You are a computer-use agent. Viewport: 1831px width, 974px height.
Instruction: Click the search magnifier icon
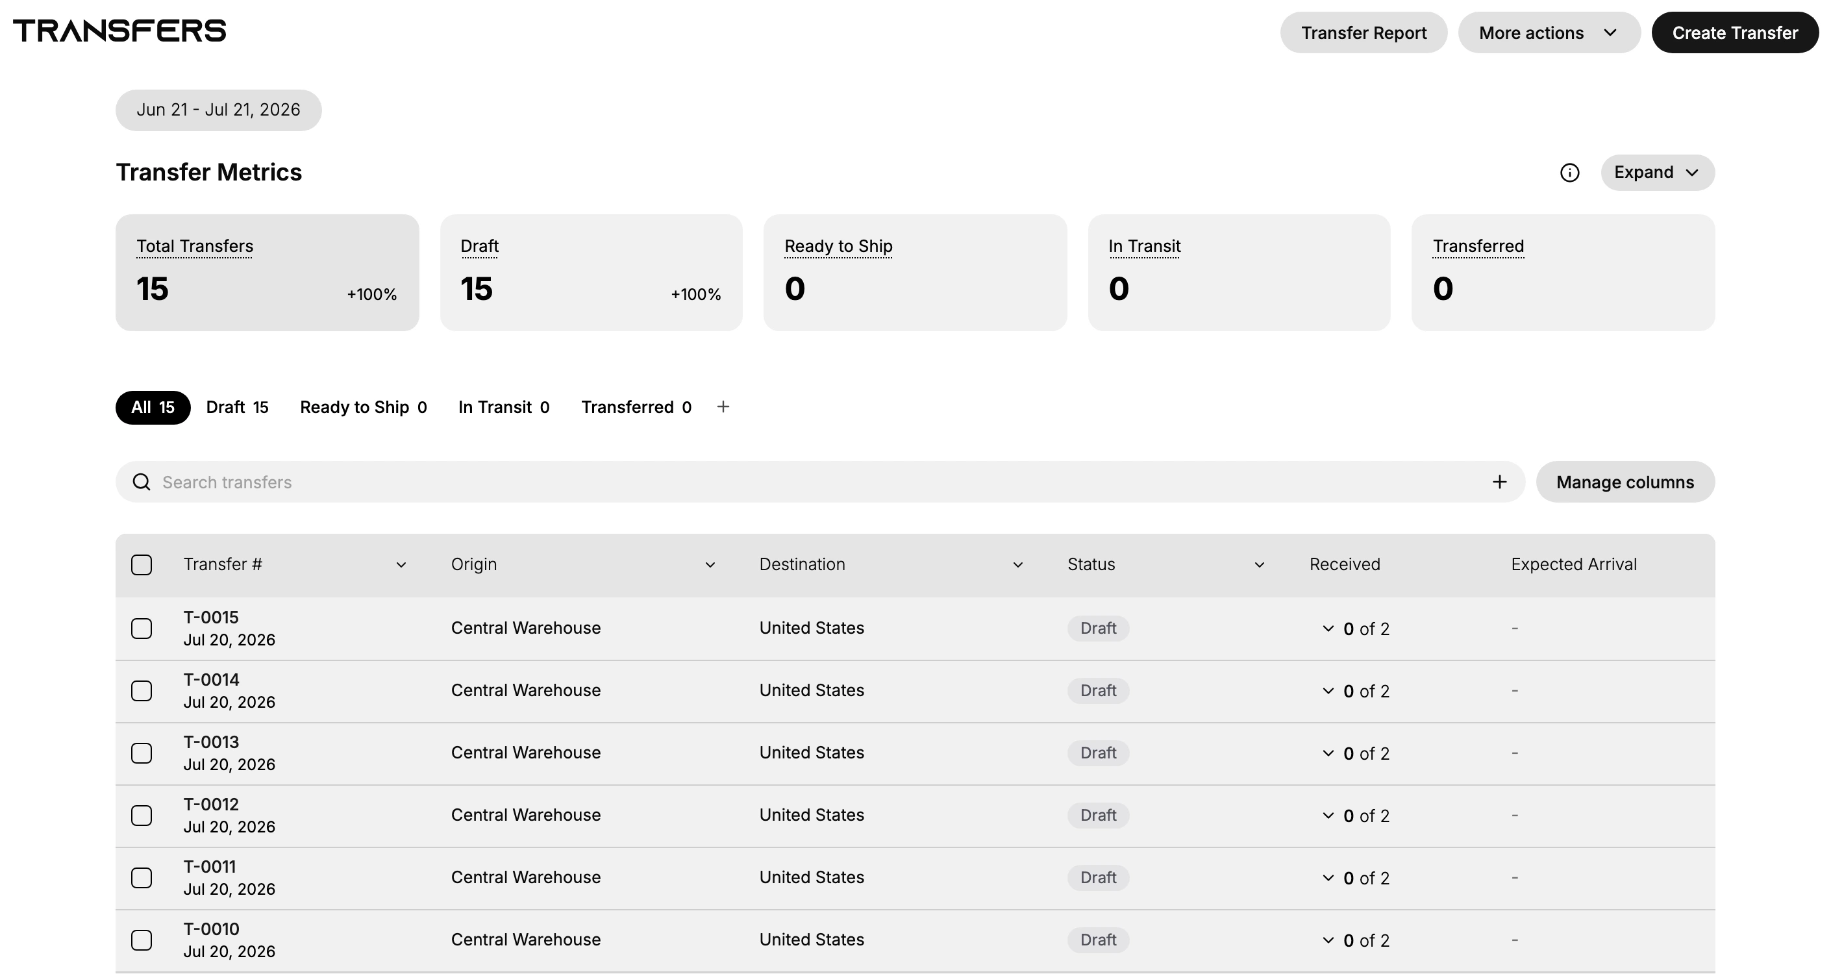(142, 482)
